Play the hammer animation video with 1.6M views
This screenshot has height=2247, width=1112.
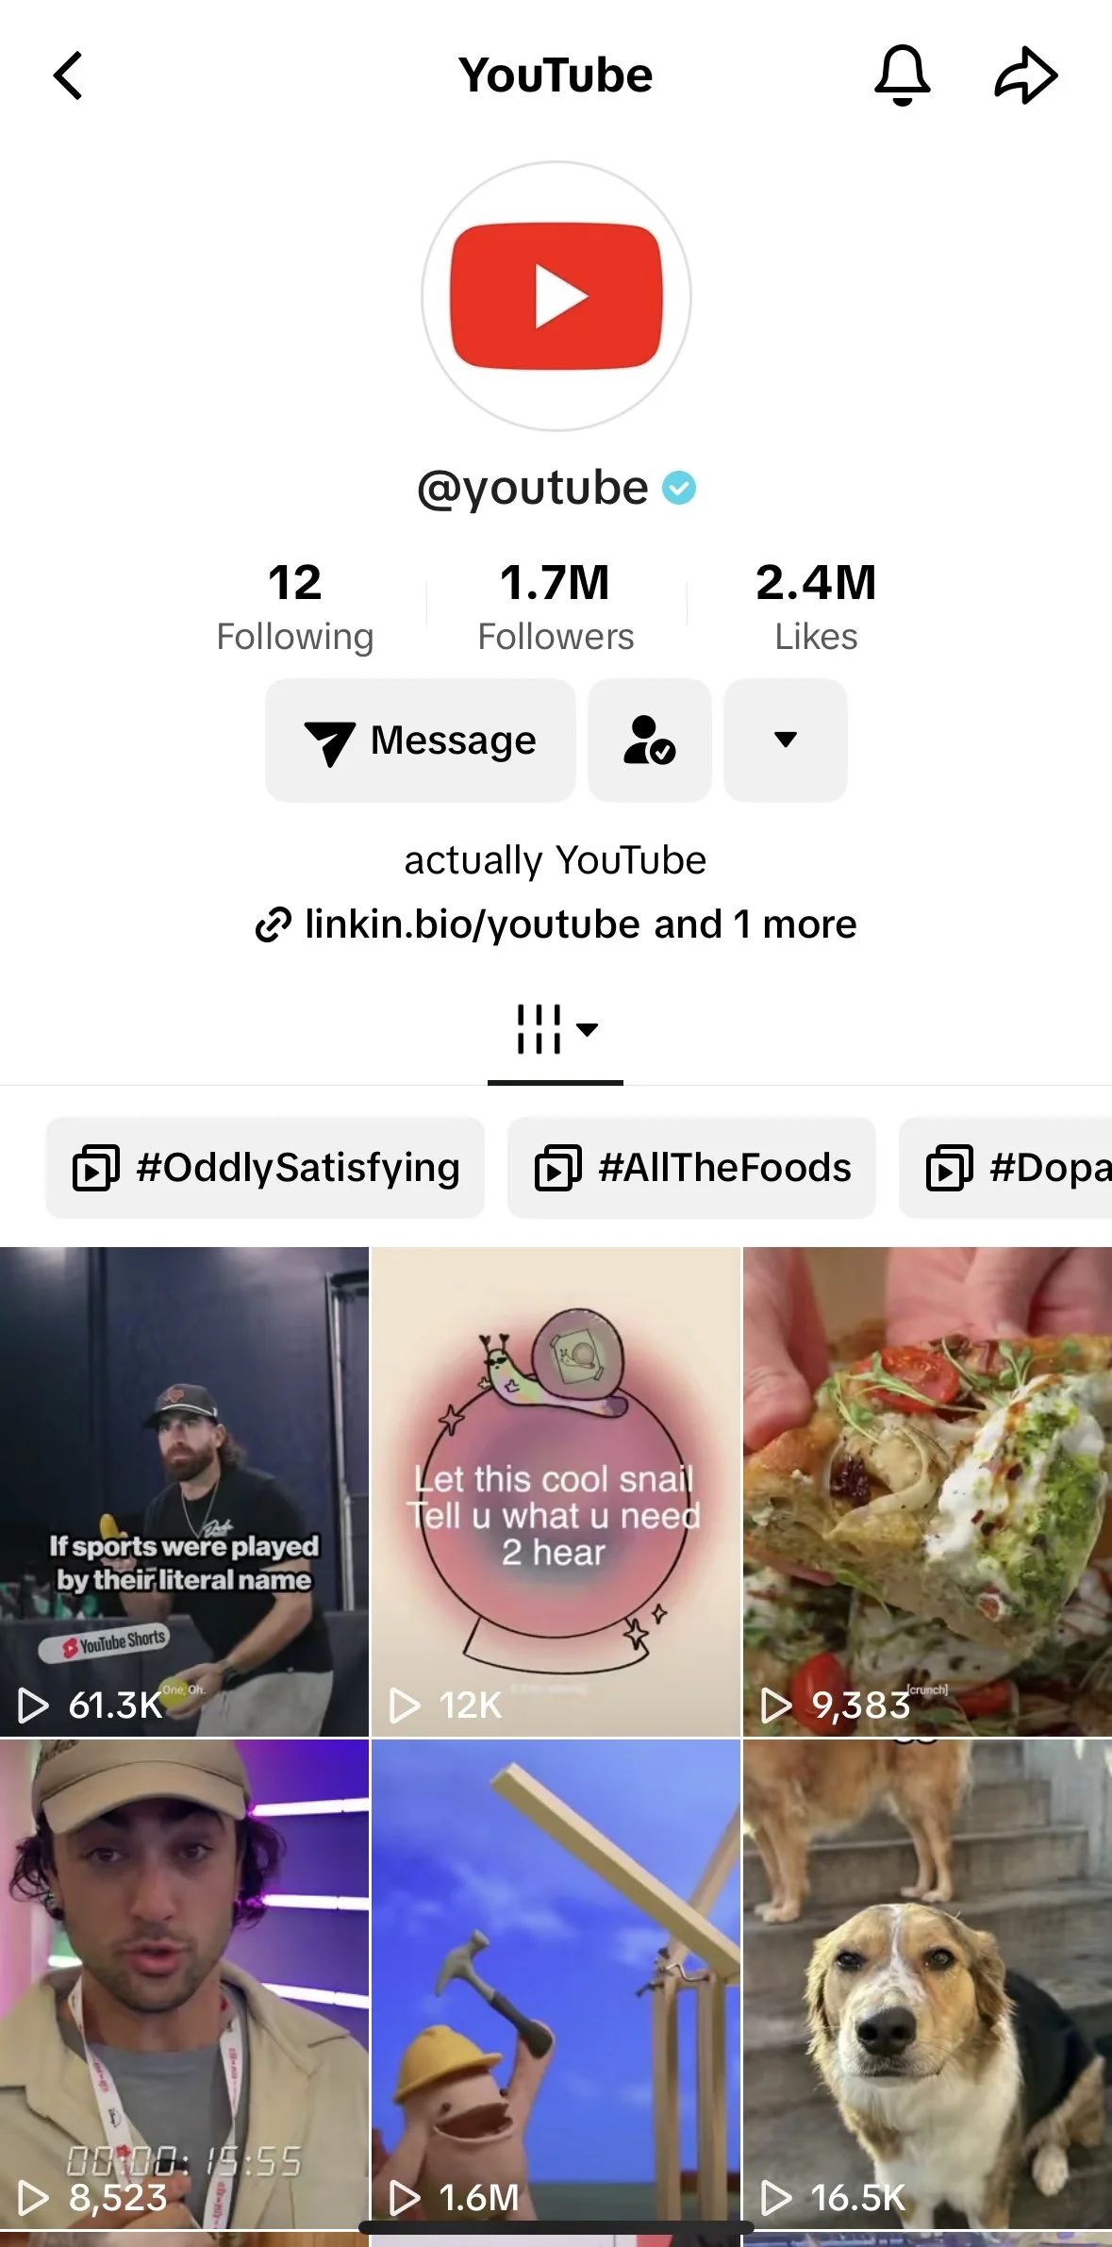point(556,1985)
